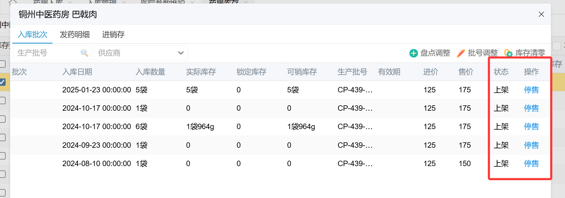
Task: Click the 售价 column header
Action: 466,72
